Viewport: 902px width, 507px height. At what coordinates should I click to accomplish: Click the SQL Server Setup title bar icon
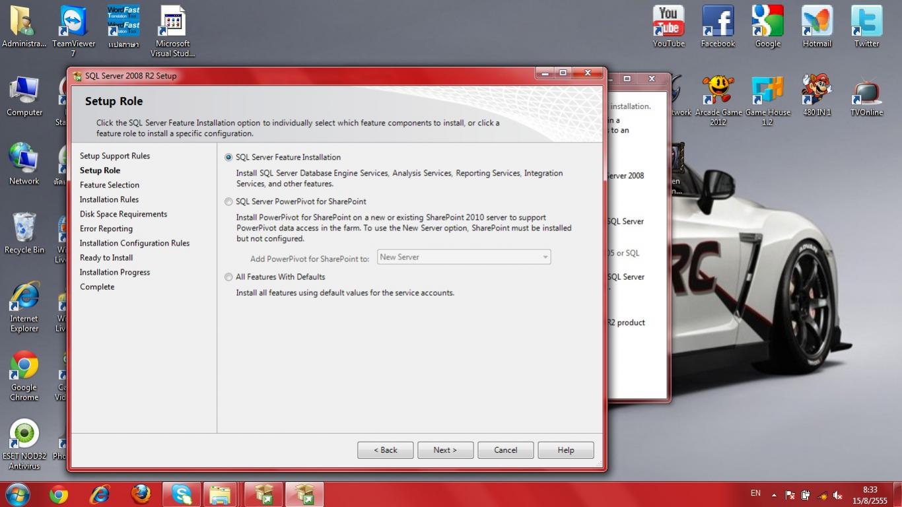point(78,76)
